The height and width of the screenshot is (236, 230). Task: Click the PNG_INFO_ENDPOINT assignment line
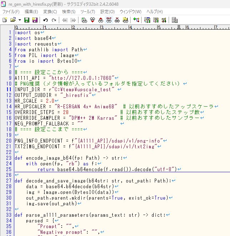89,141
